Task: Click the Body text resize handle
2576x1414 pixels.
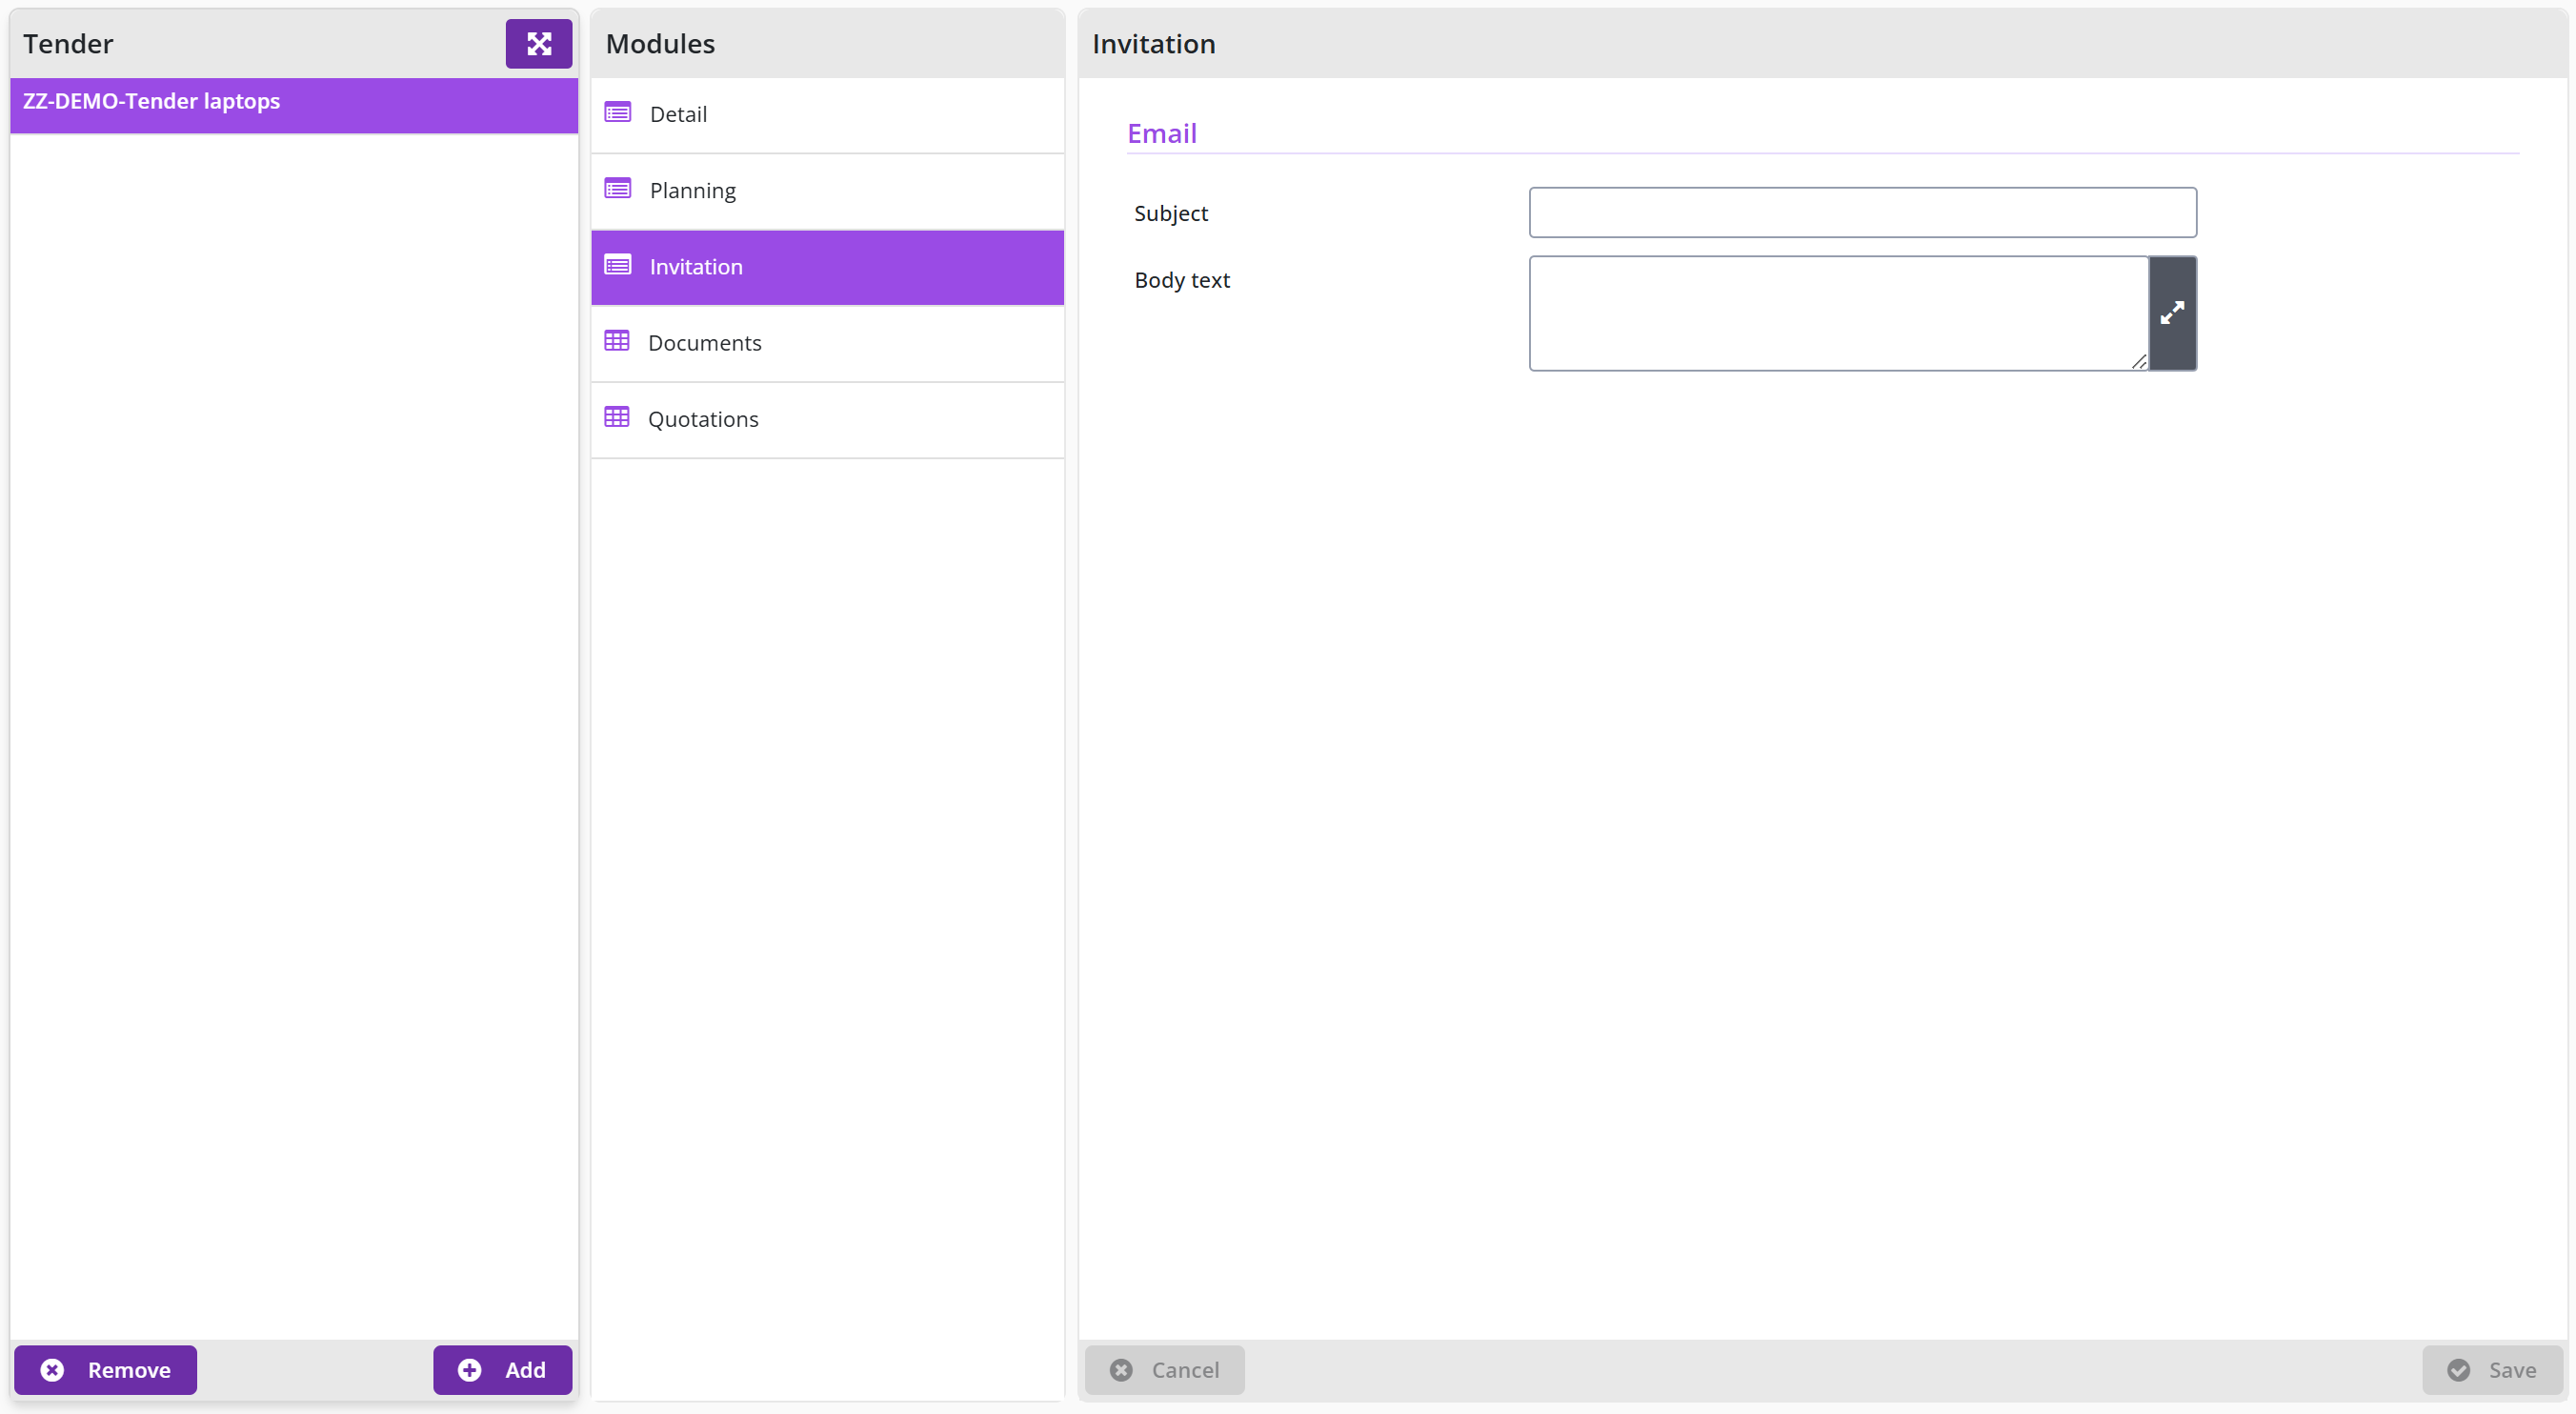Action: (2139, 361)
